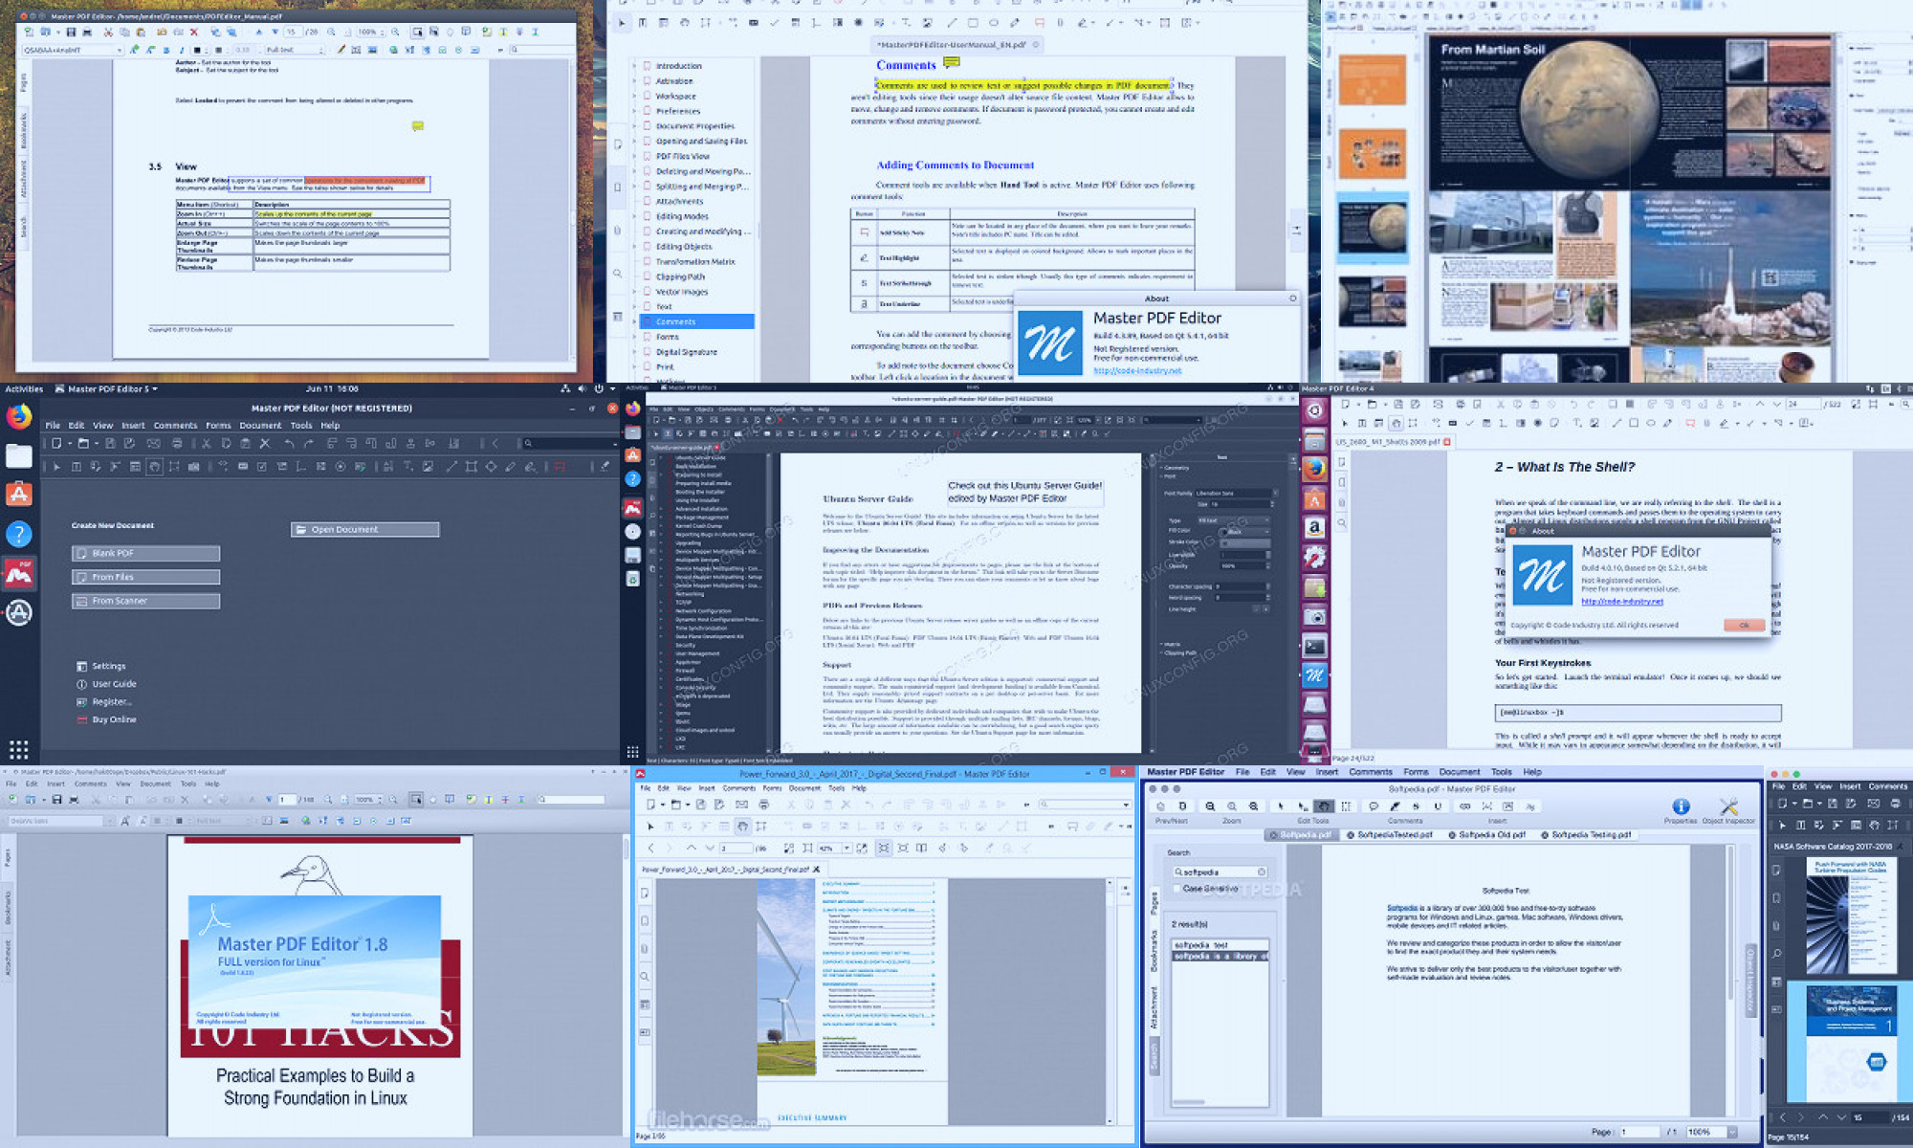
Task: Click the red Sticky Note icon in the welcome-screen toolbar
Action: 560,467
